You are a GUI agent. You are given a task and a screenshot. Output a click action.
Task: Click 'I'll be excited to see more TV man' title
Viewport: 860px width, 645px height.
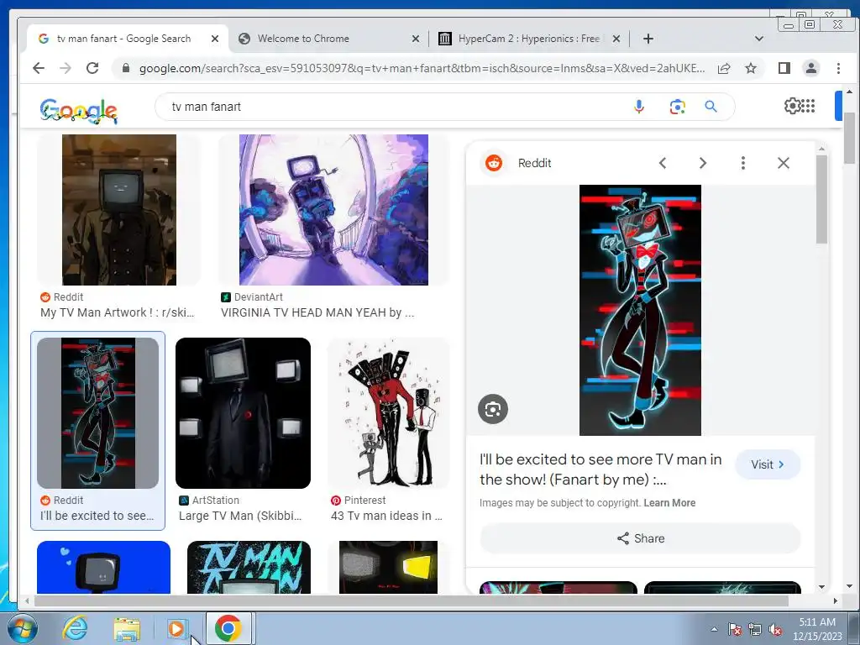[x=600, y=469]
